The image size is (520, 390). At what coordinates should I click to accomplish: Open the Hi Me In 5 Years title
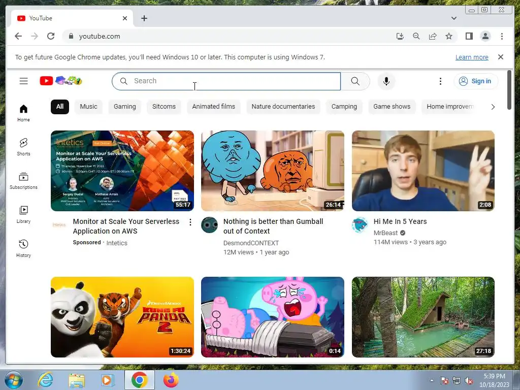point(400,221)
